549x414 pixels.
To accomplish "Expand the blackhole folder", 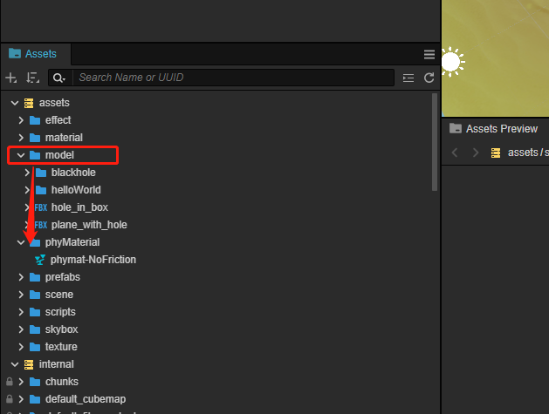I will pos(27,173).
